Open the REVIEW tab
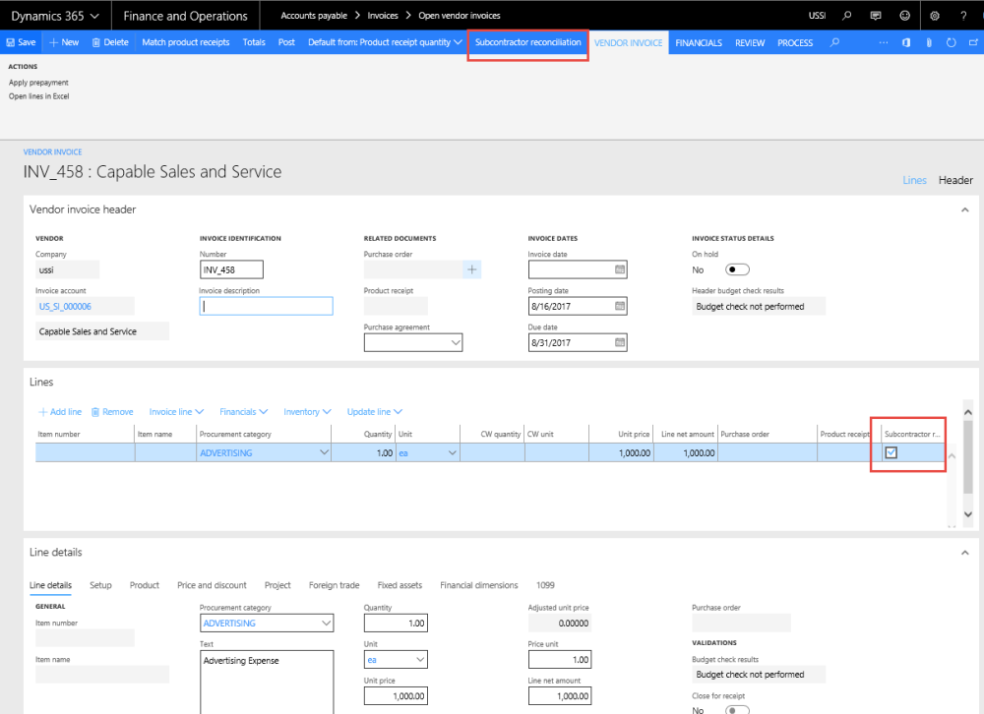The image size is (984, 714). click(x=749, y=42)
